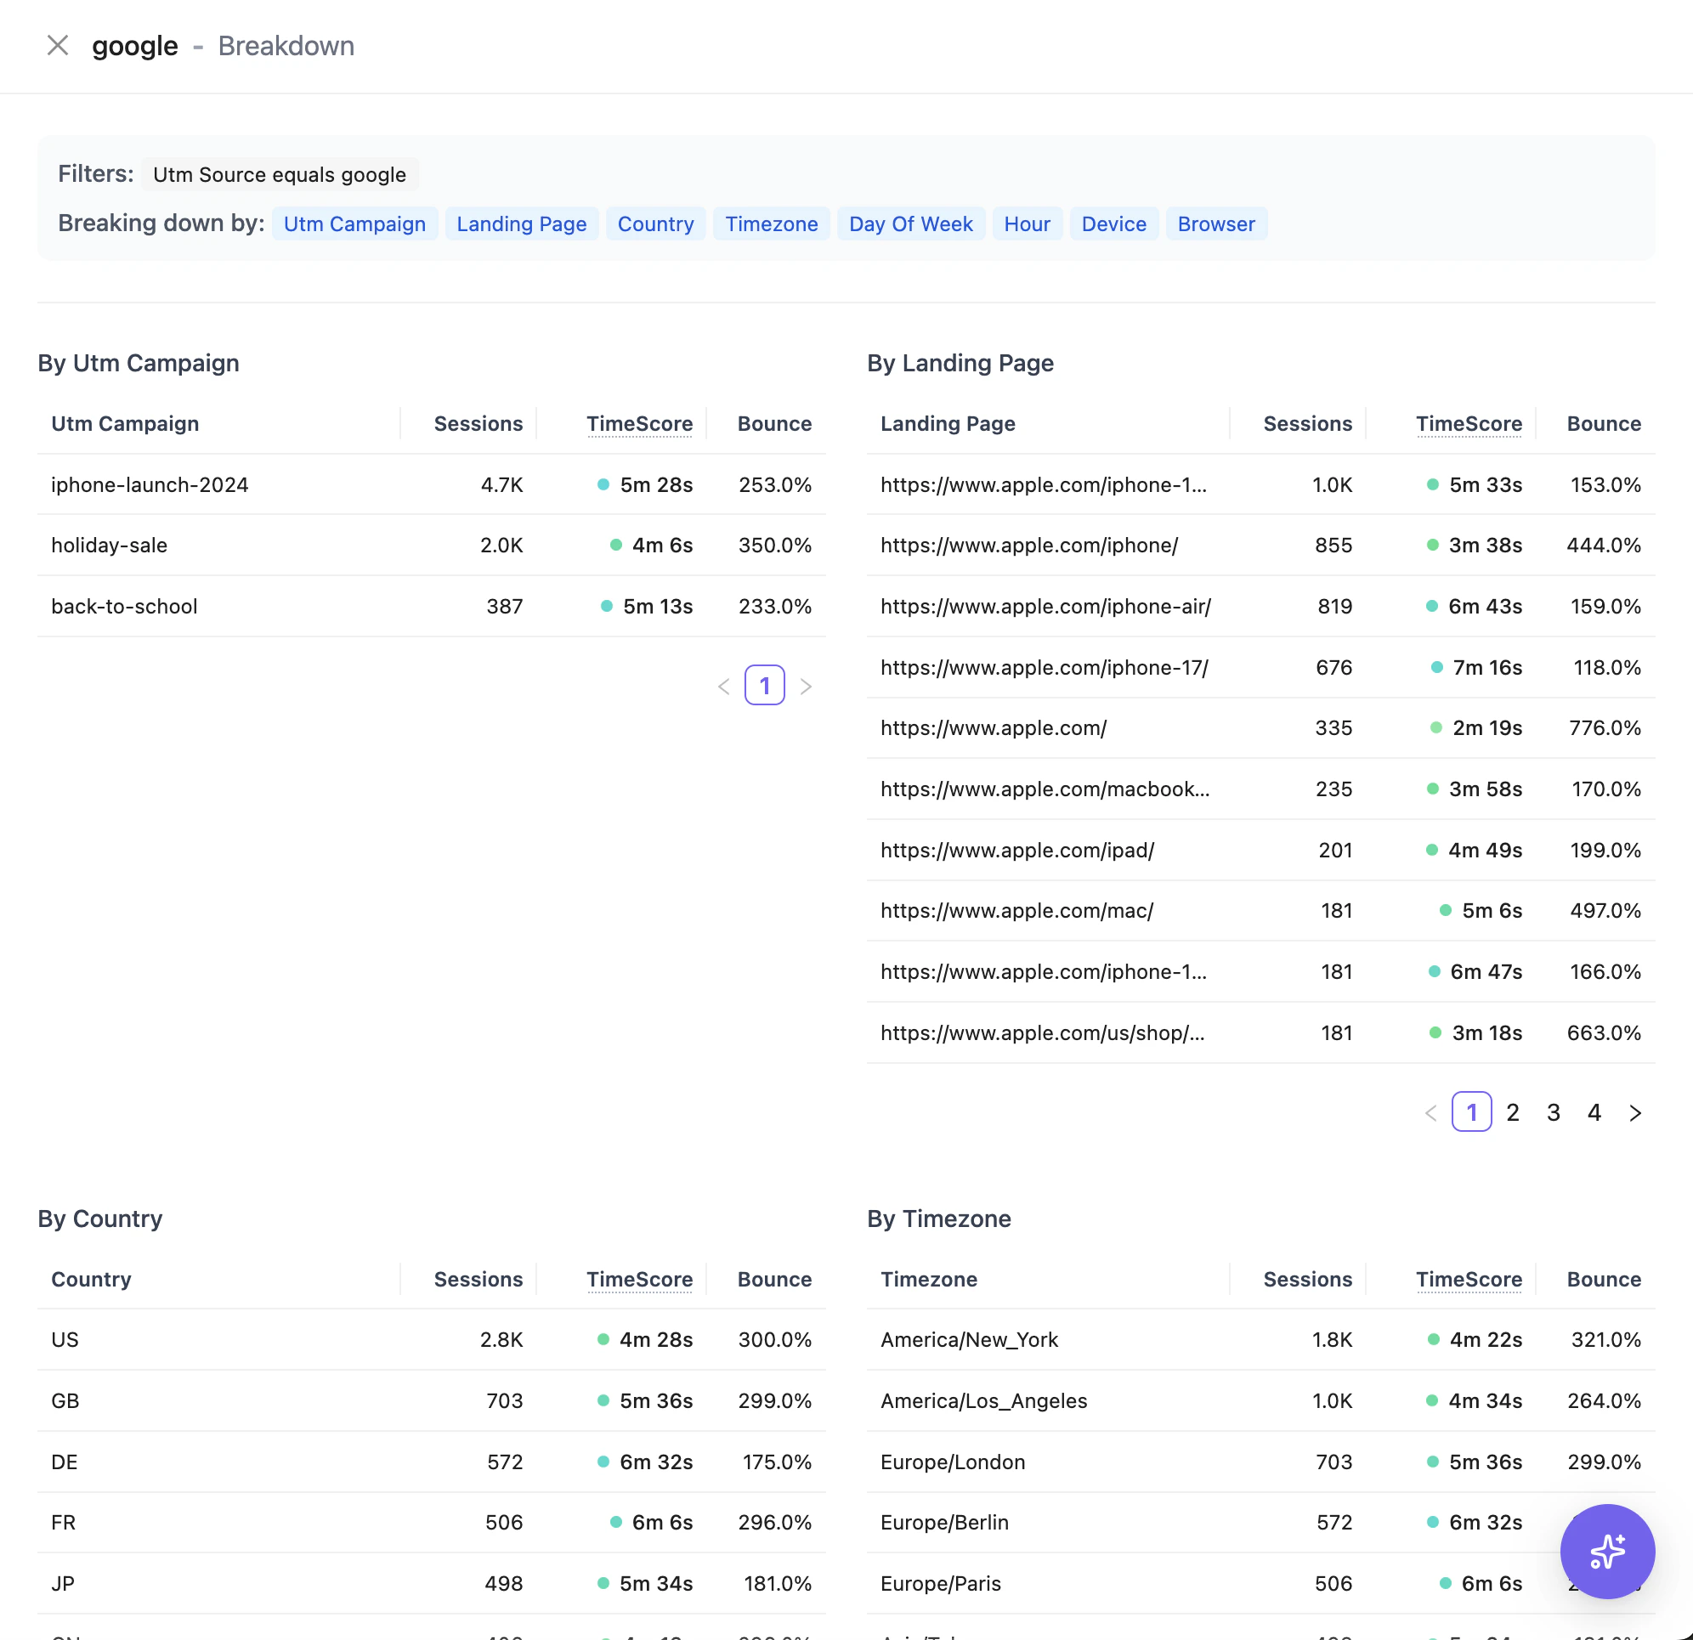Click the Device breakdown tag
Viewport: 1693px width, 1640px height.
pos(1113,223)
